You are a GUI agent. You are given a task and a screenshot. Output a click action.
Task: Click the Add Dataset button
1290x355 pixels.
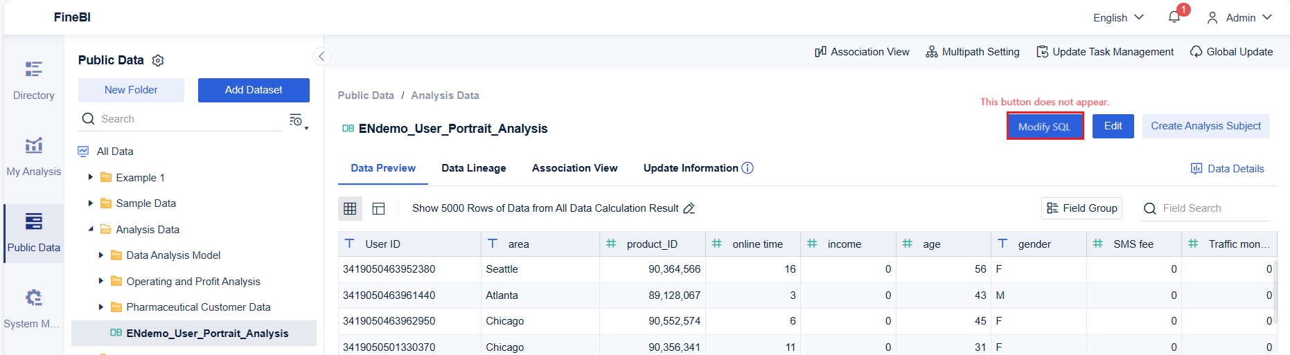pyautogui.click(x=254, y=90)
